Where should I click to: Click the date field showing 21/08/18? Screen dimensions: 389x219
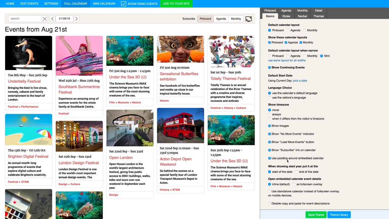(x=64, y=19)
